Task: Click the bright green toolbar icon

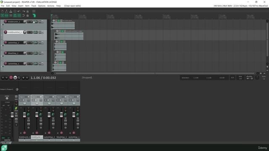Action: click(34, 16)
